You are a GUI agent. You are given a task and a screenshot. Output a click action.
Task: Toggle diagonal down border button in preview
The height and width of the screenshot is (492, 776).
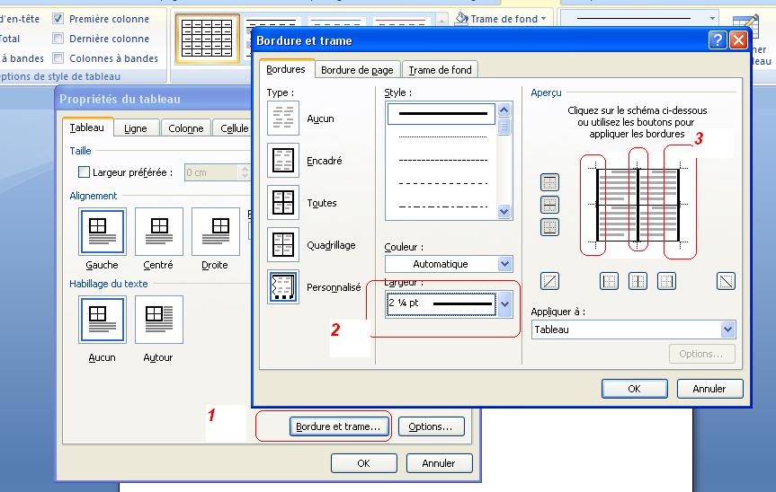726,281
